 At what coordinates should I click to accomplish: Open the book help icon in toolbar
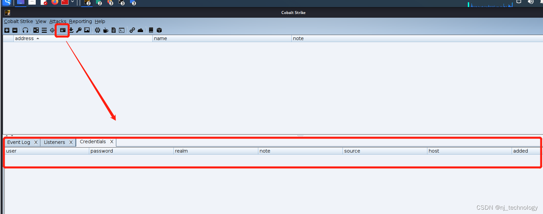coord(151,30)
